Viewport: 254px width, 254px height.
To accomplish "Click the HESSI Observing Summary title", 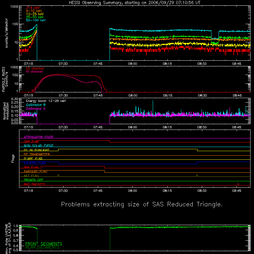I will 135,3.
